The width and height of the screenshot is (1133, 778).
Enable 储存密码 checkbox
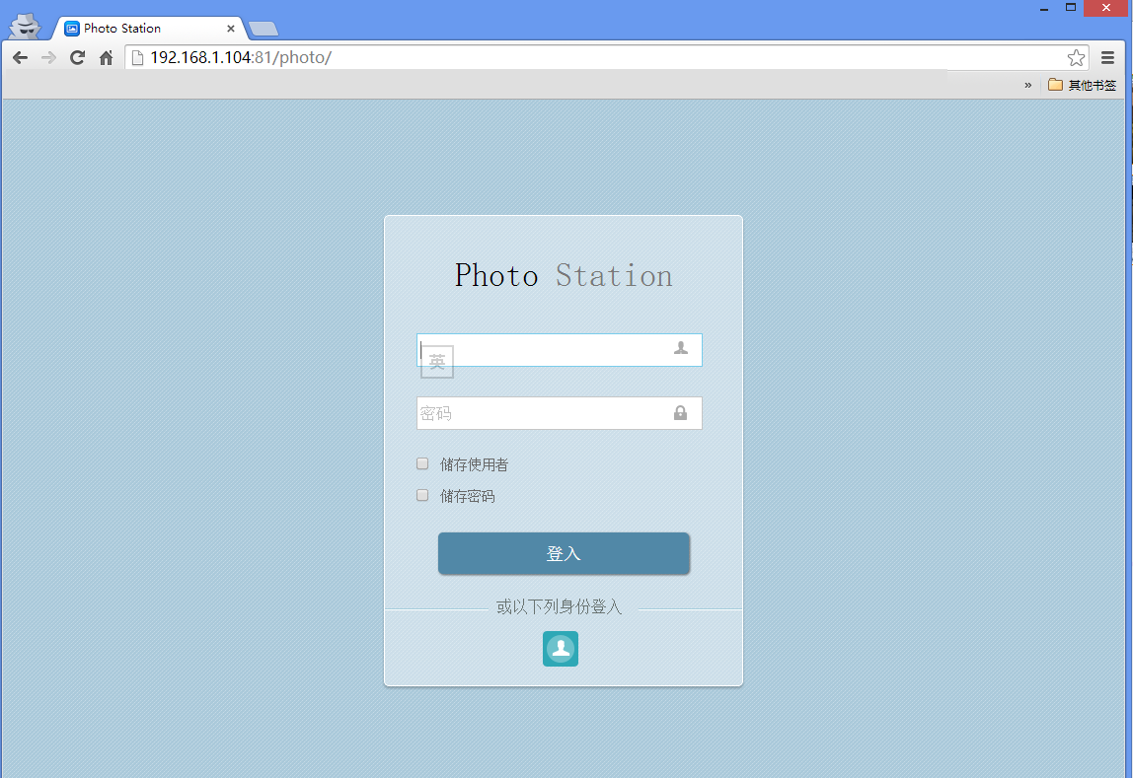[422, 496]
